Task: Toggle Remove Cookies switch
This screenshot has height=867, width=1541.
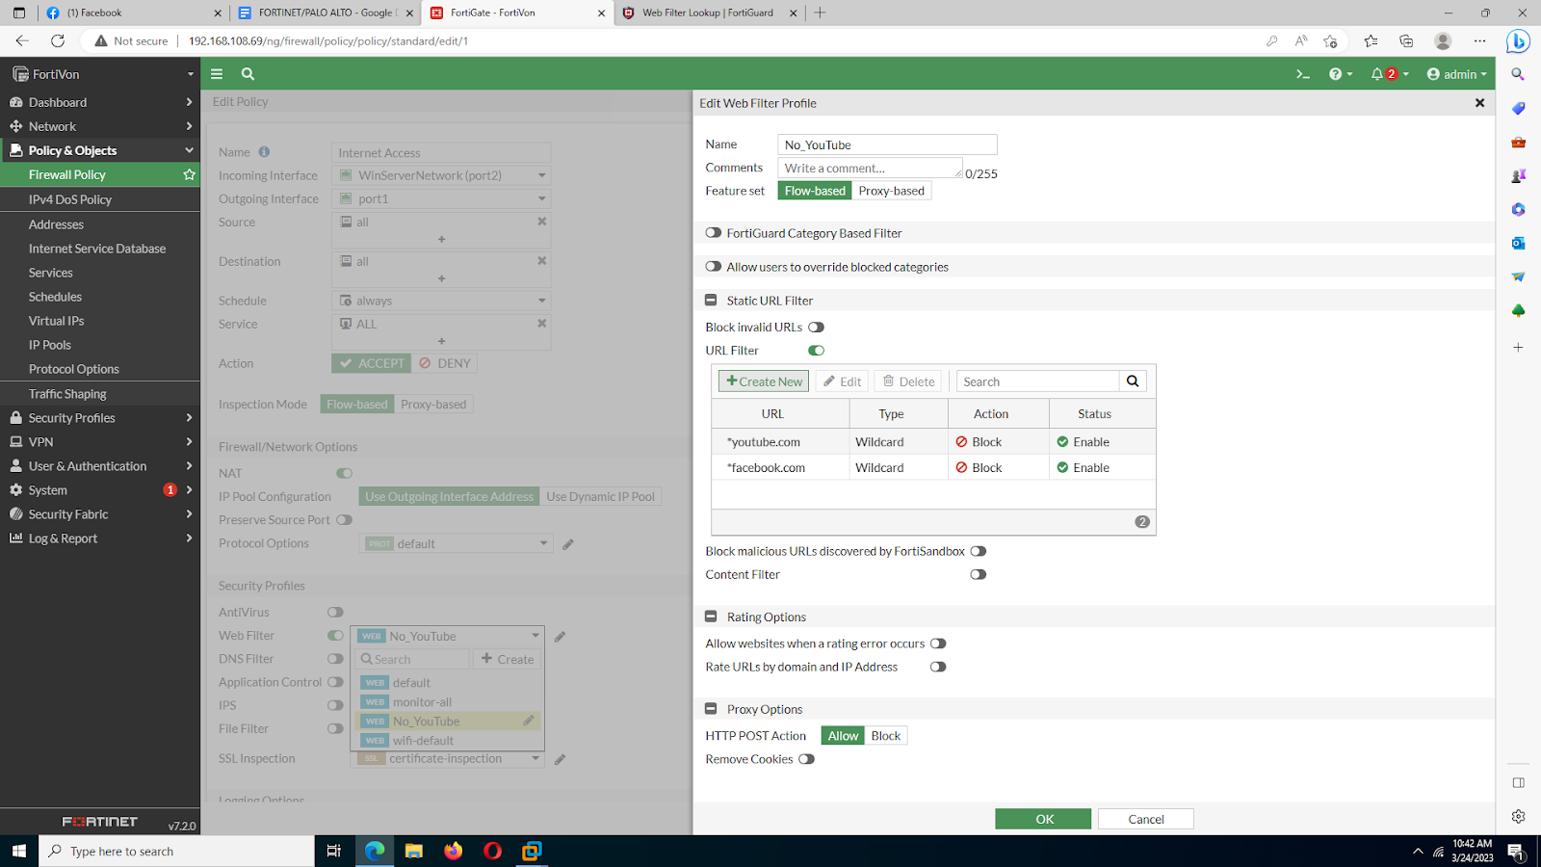Action: (806, 759)
